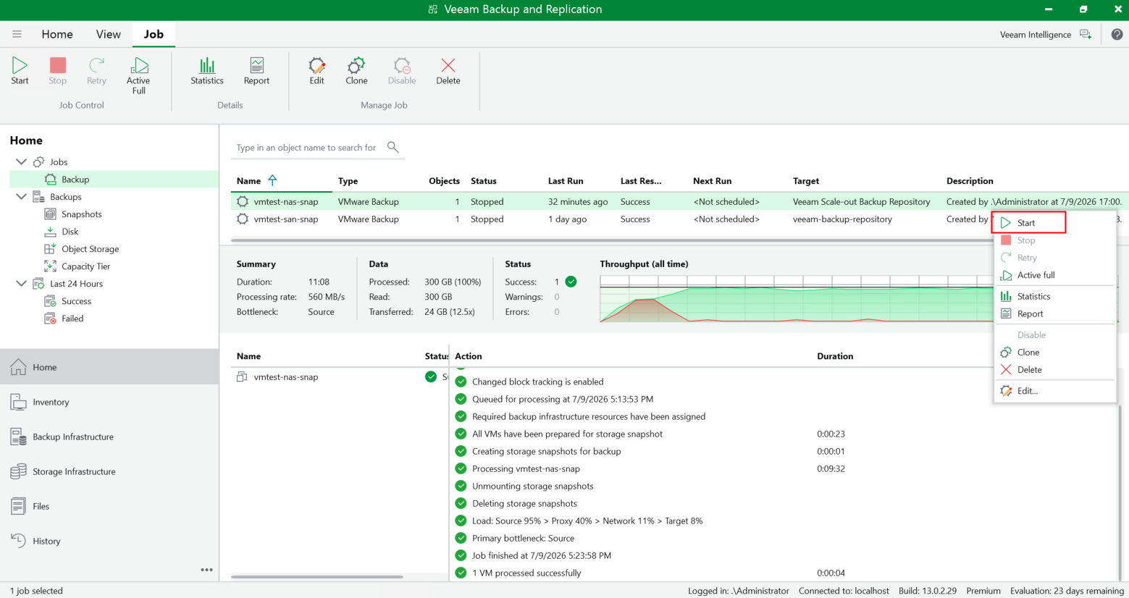This screenshot has height=598, width=1129.
Task: Select vmtest-nas-snap in the objects list
Action: pyautogui.click(x=286, y=377)
